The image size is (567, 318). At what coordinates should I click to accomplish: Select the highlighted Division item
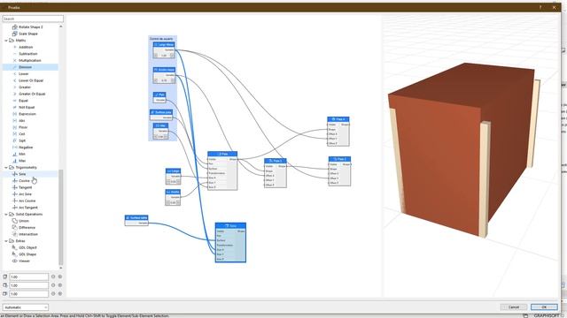[30, 67]
